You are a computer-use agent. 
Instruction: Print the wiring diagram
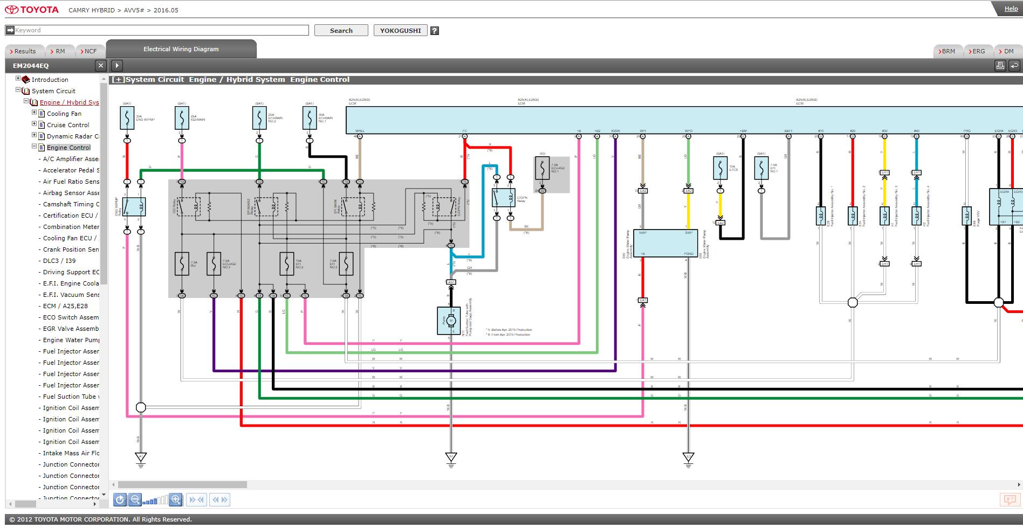tap(1000, 66)
